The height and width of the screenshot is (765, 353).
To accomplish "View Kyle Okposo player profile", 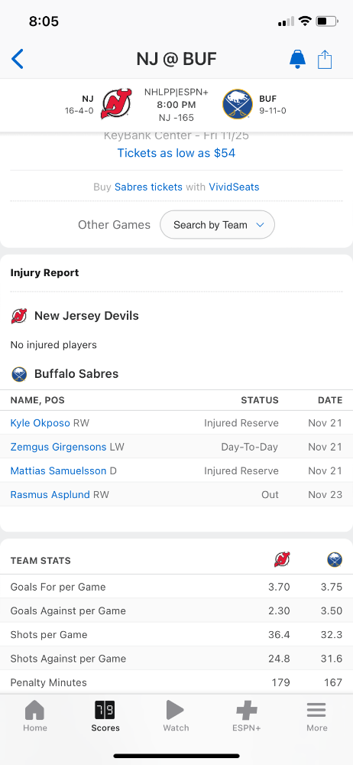I will click(40, 423).
